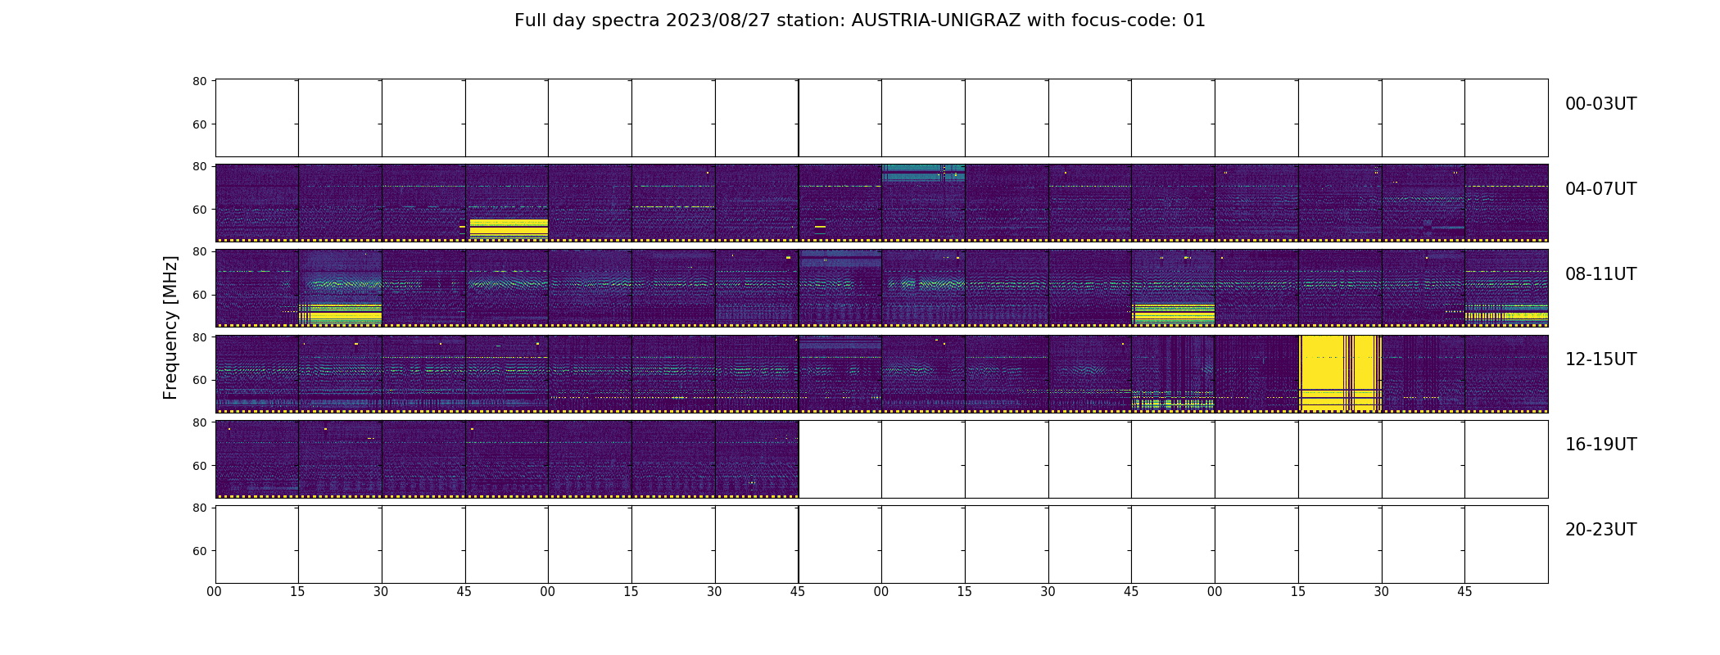
Task: Click the '80' tick of 20-23UT row
Action: coord(199,508)
